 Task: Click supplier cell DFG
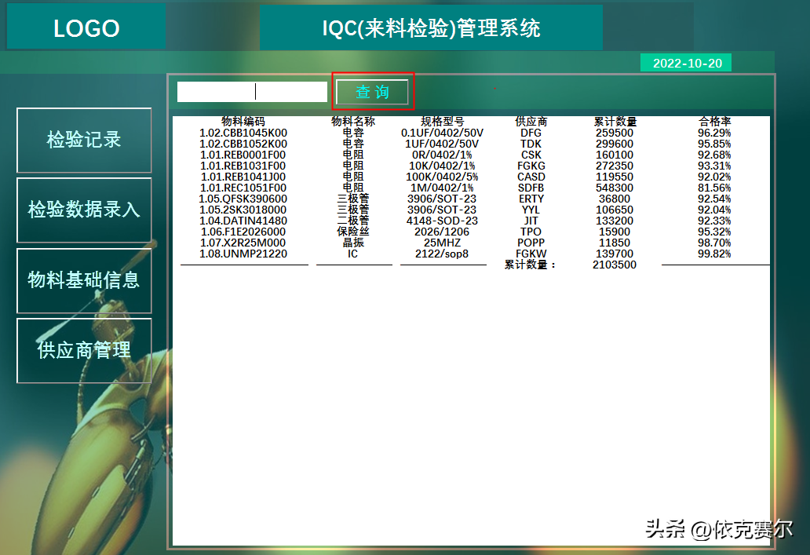(531, 133)
